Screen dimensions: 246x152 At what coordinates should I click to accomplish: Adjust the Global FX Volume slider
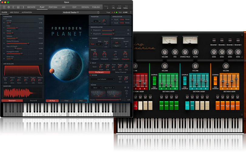(22, 43)
